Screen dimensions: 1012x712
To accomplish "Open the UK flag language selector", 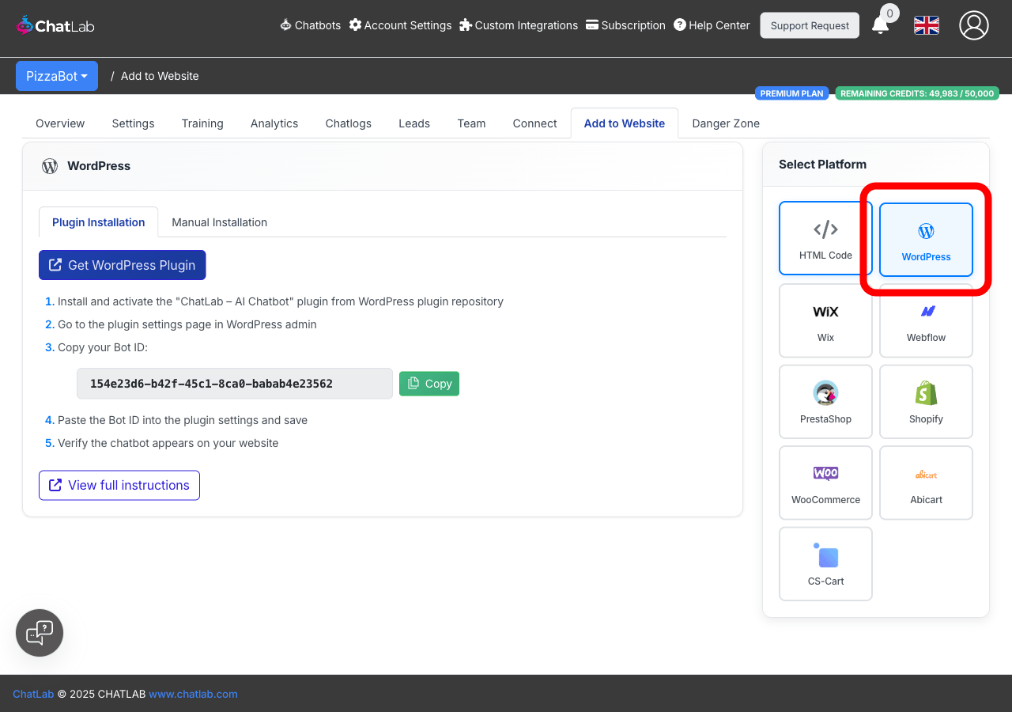I will (926, 25).
